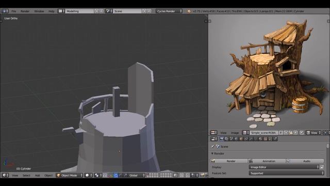The height and width of the screenshot is (186, 330).
Task: Open the File menu
Action: pyautogui.click(x=14, y=11)
